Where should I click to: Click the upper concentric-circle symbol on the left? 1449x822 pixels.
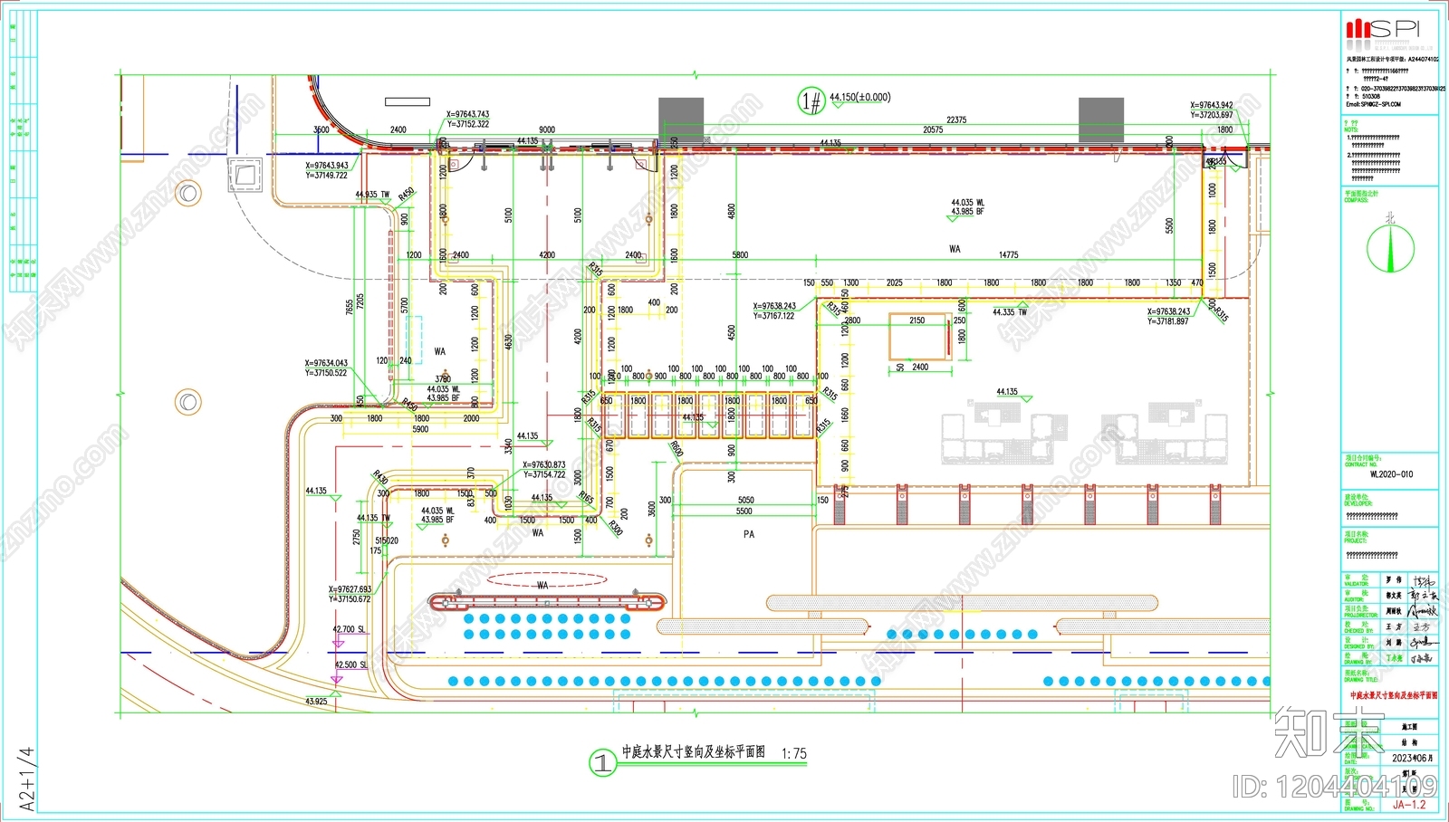[x=188, y=193]
